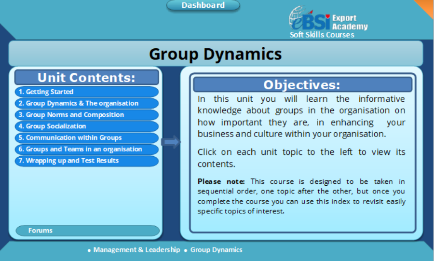Click the Management & Leadership breadcrumb

(136, 249)
